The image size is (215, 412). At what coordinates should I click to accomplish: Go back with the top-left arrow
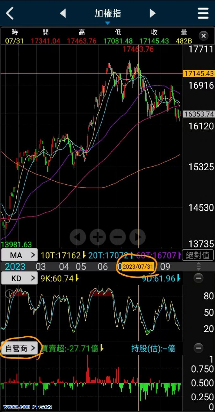(10, 13)
